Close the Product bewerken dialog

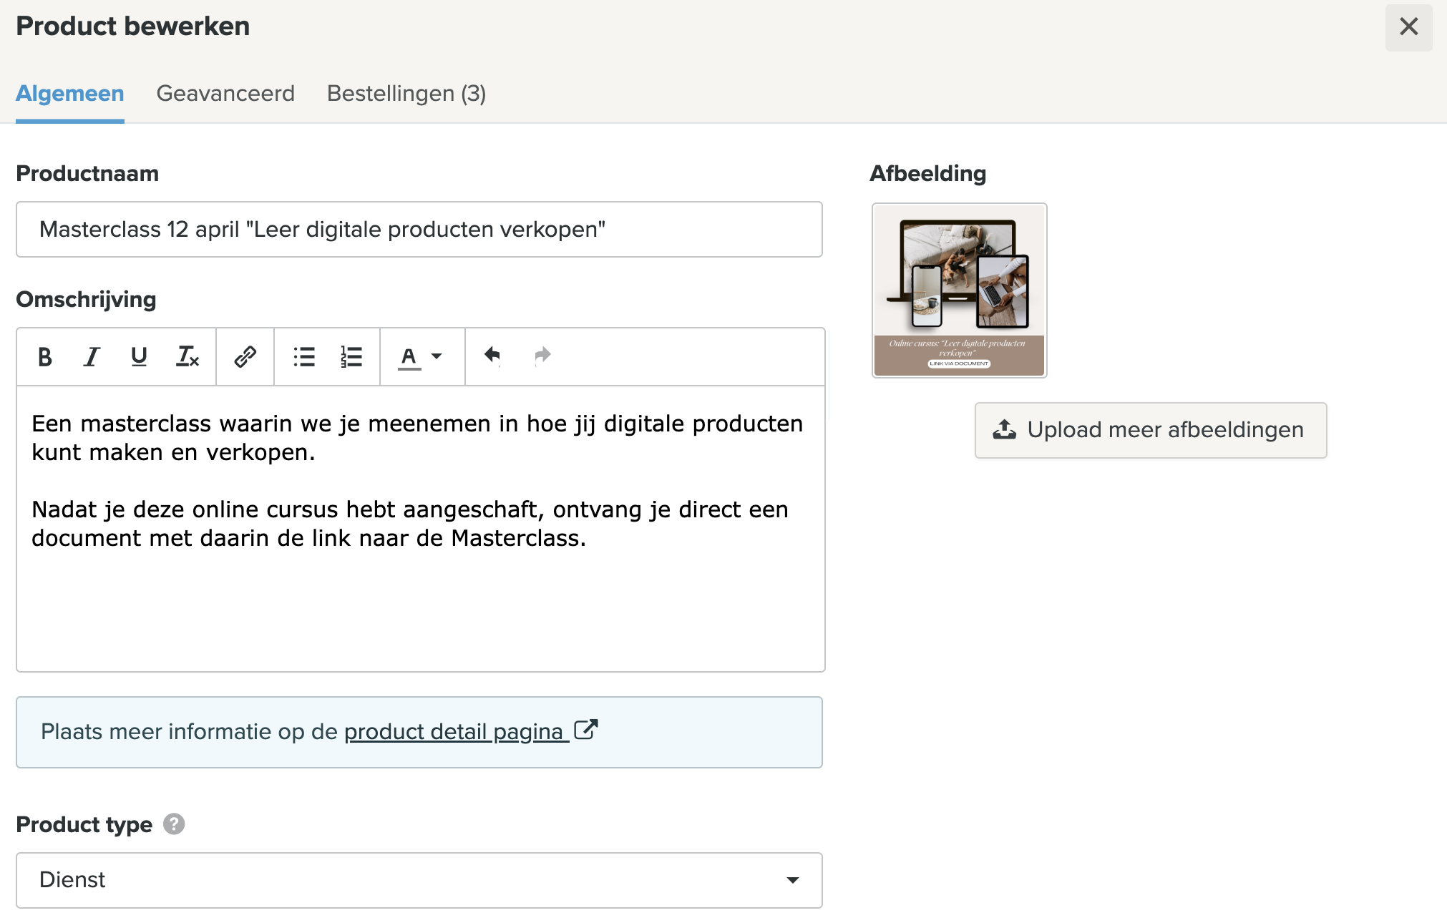pos(1408,27)
